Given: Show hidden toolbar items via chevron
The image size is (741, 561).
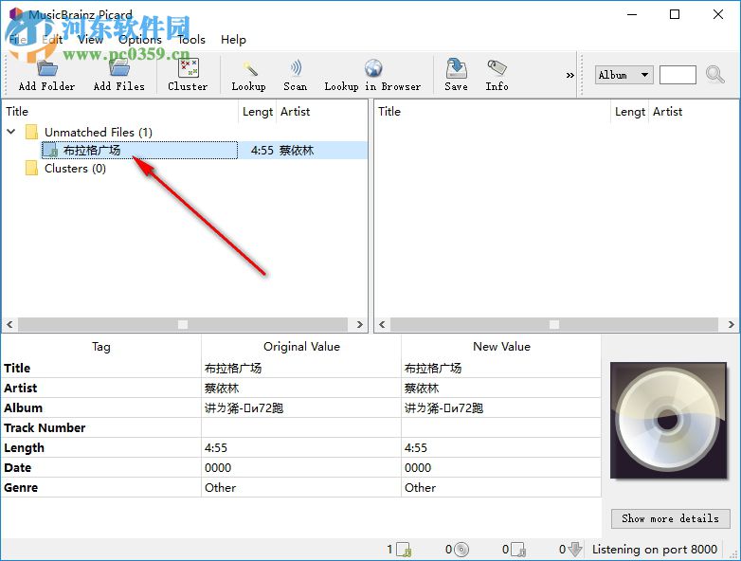Looking at the screenshot, I should click(569, 75).
